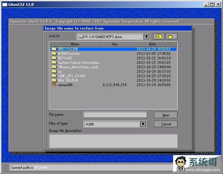Go up one folder level icon
Image resolution: width=223 pixels, height=174 pixels.
159,37
